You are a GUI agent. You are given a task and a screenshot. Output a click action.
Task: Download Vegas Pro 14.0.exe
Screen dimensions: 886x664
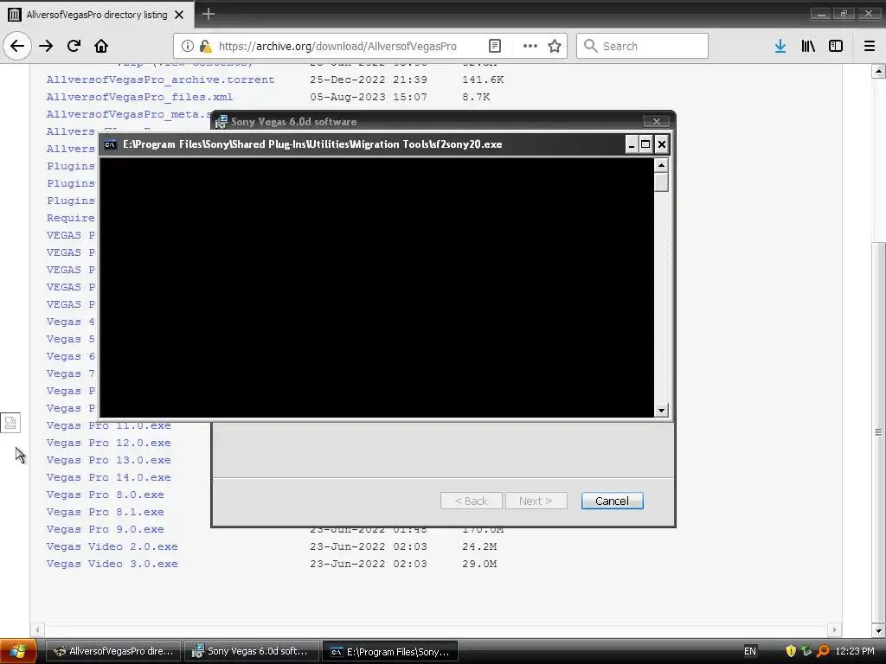coord(108,477)
